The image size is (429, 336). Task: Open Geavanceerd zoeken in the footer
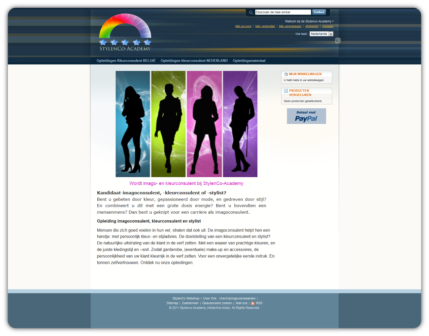(217, 303)
